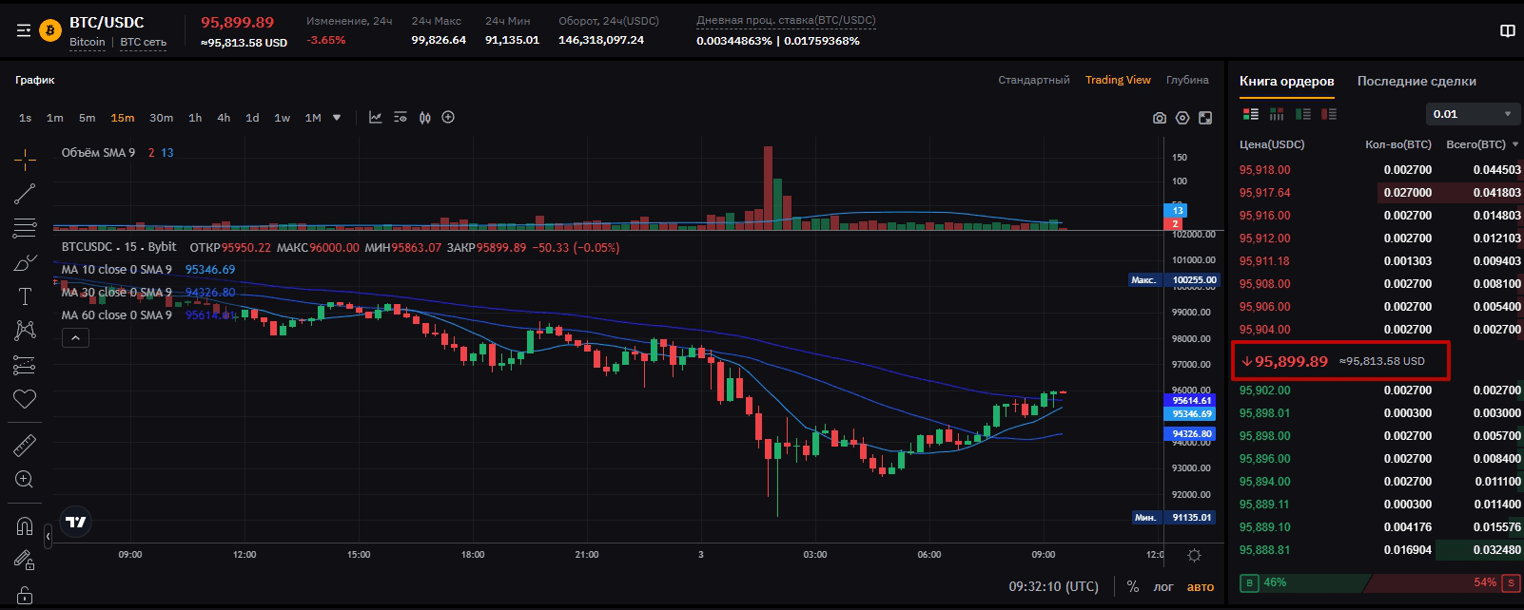Click the BTC сеть link
The image size is (1524, 610).
click(x=144, y=42)
